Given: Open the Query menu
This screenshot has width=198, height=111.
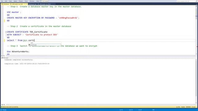Looking at the screenshot, I should [15, 1].
